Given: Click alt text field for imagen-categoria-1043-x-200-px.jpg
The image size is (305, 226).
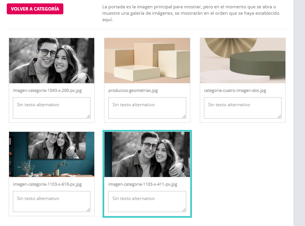Looking at the screenshot, I should [52, 108].
